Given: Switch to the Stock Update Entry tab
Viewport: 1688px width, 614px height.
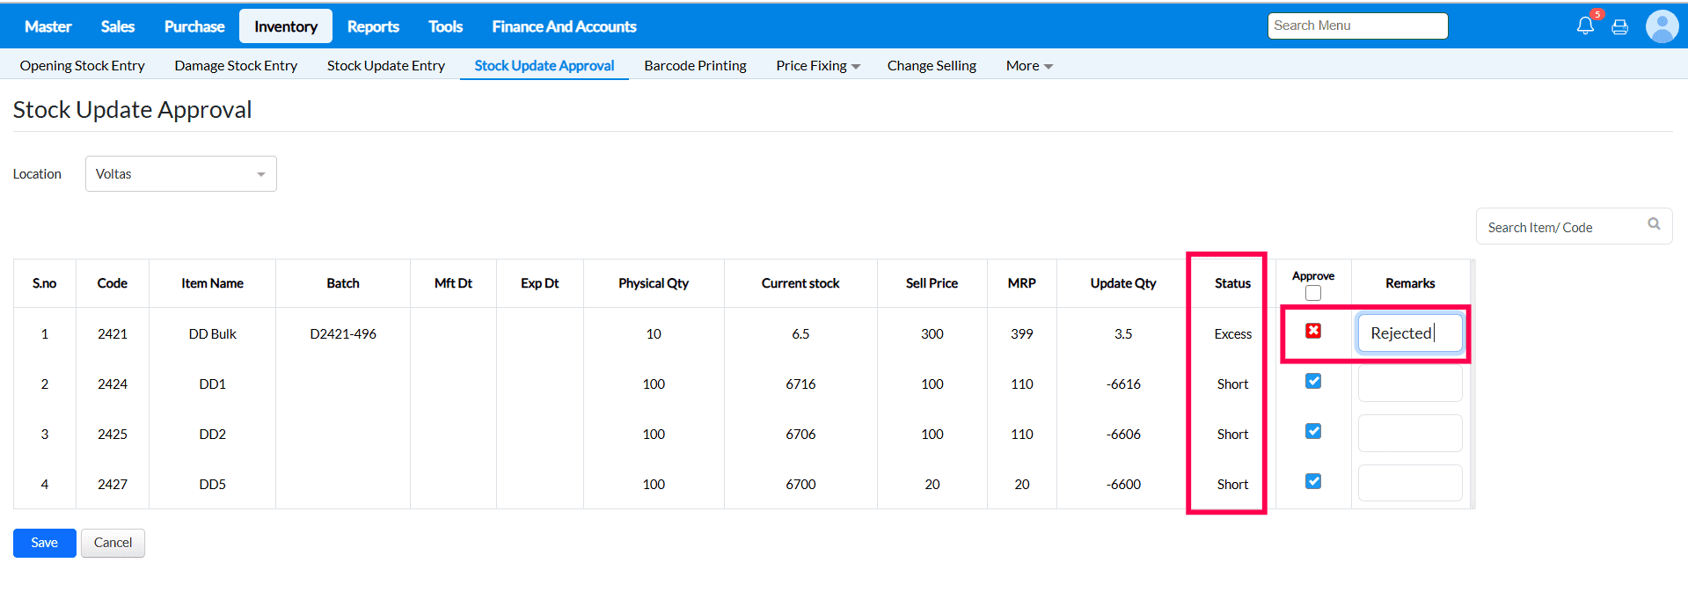Looking at the screenshot, I should [x=385, y=66].
